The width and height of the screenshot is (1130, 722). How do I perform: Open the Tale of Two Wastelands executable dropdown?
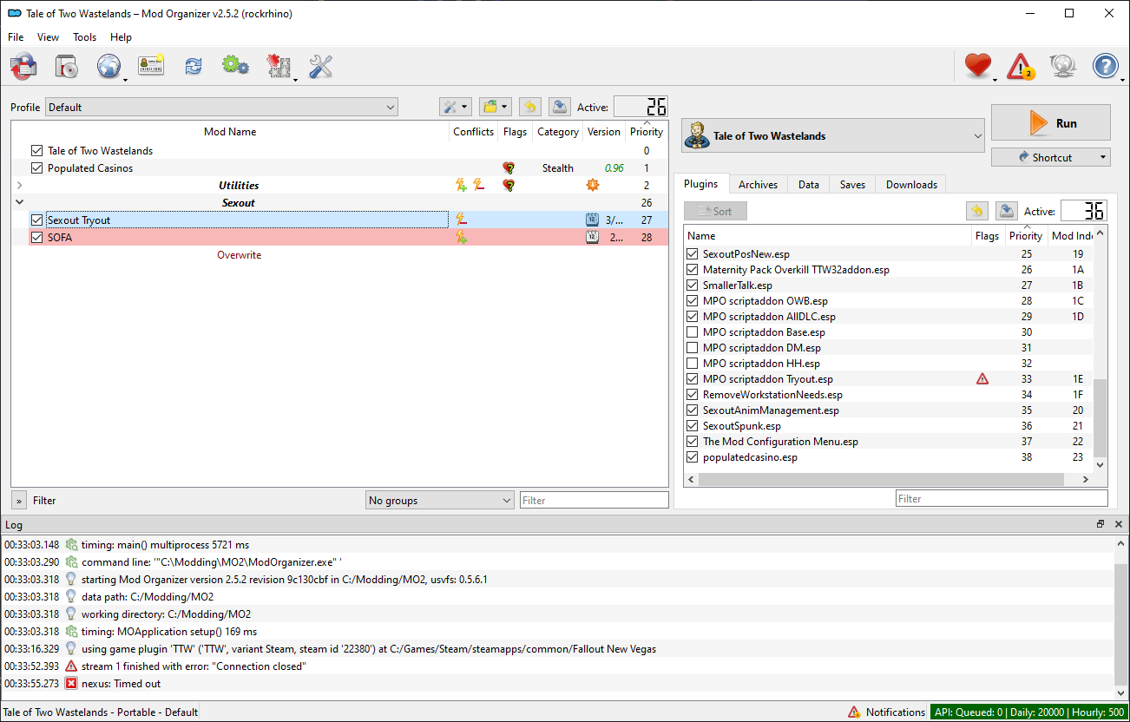(x=833, y=136)
